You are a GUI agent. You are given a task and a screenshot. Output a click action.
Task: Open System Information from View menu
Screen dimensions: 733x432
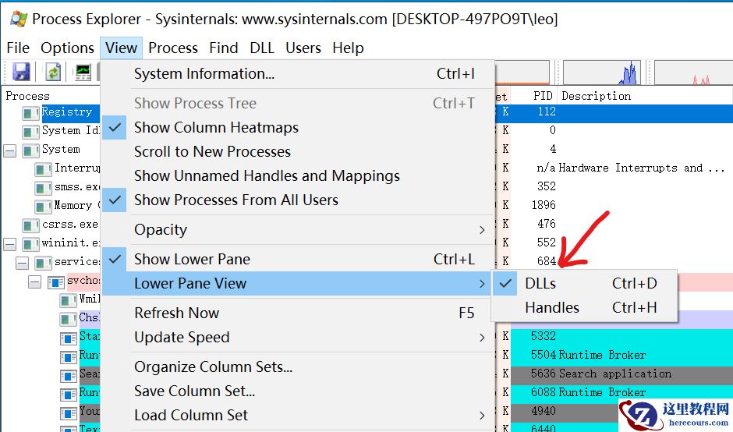[x=298, y=73]
